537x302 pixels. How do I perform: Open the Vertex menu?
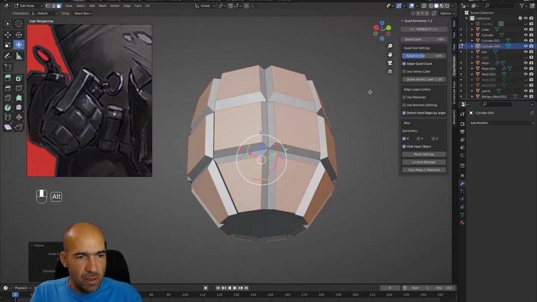click(x=115, y=6)
